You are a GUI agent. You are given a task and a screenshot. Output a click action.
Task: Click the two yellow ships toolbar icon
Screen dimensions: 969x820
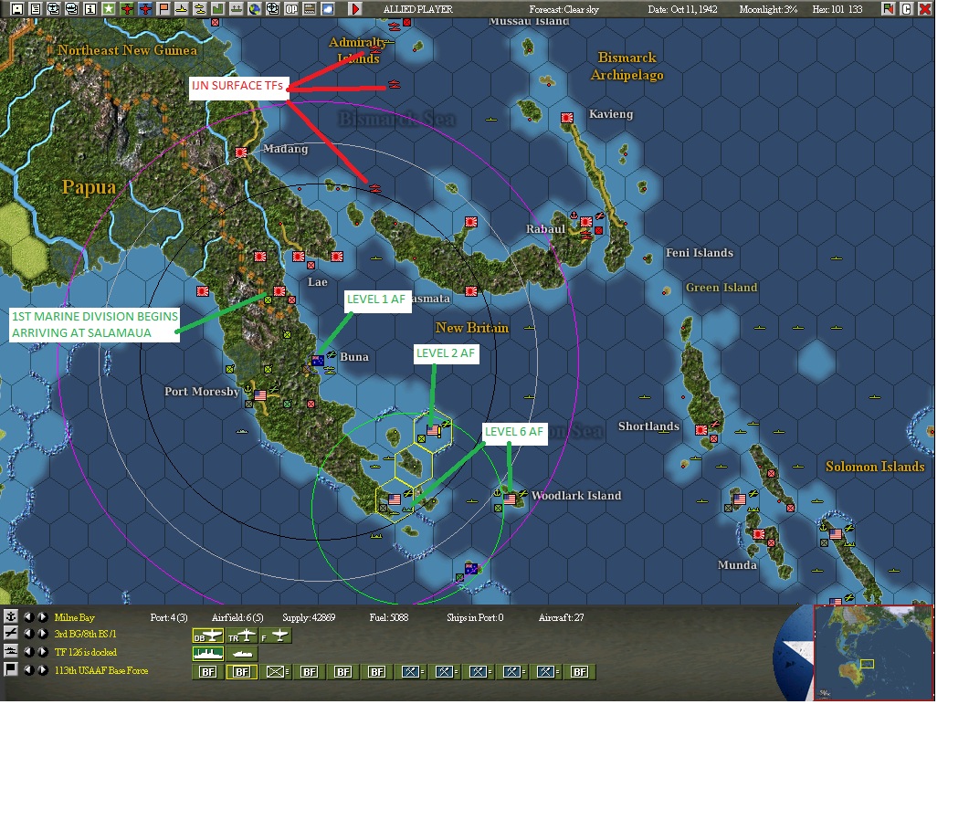click(x=200, y=8)
